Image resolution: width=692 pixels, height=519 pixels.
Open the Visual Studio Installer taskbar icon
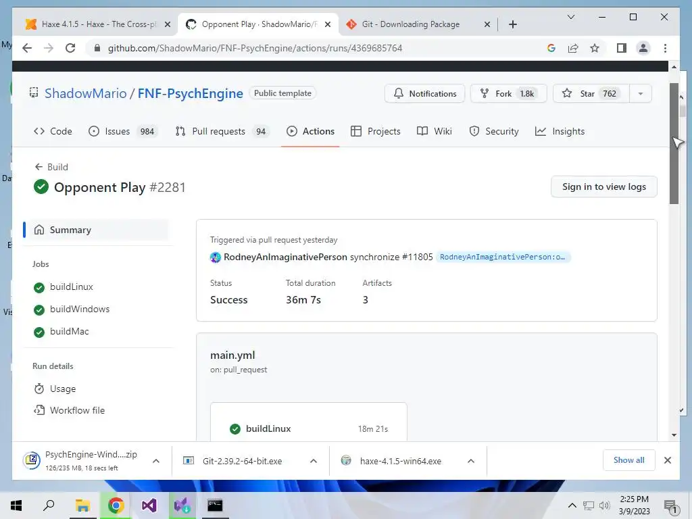pos(182,505)
